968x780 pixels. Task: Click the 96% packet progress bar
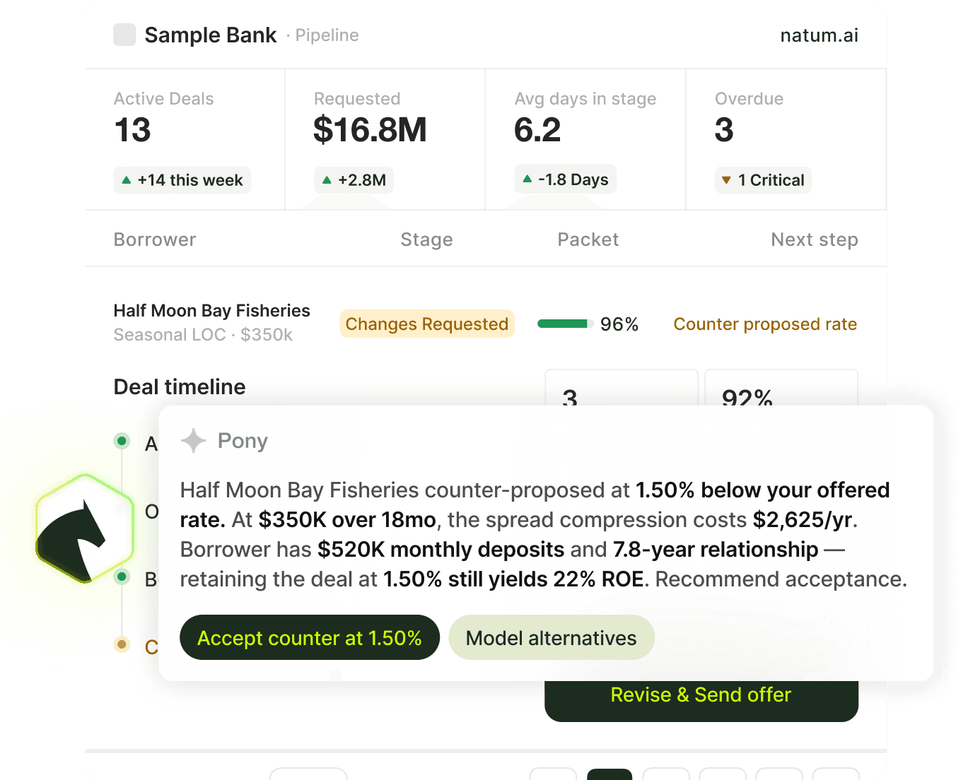pyautogui.click(x=565, y=324)
